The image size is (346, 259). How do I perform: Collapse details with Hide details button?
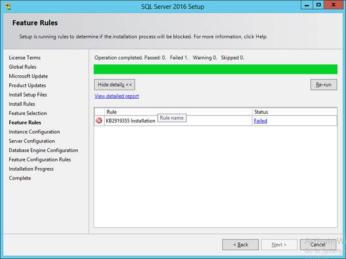pos(114,84)
